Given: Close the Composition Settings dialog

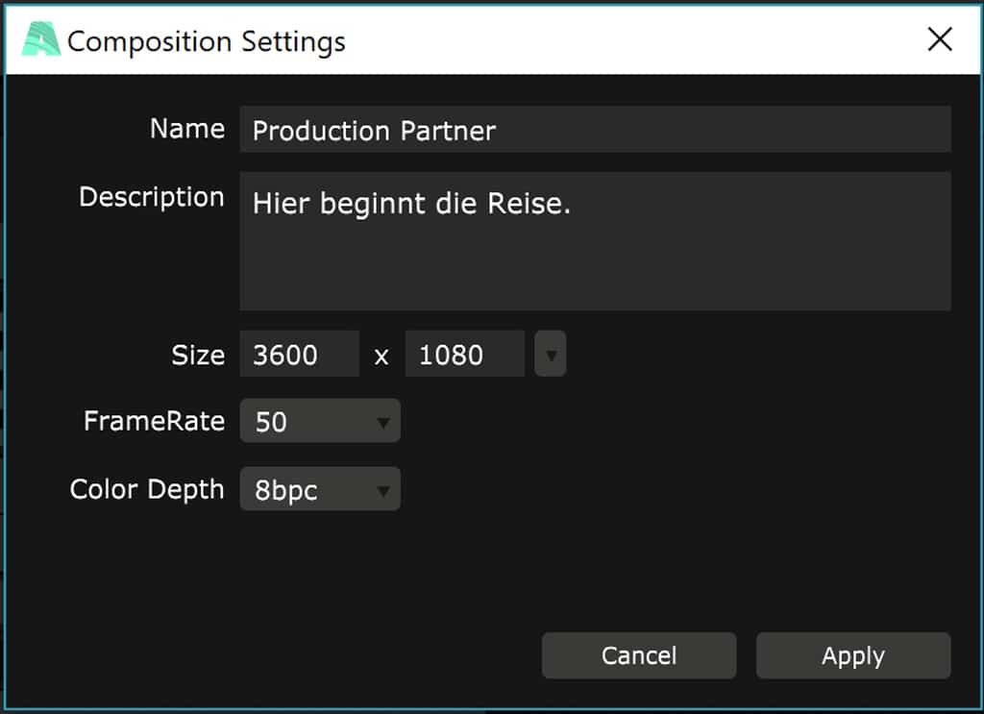Looking at the screenshot, I should [939, 39].
